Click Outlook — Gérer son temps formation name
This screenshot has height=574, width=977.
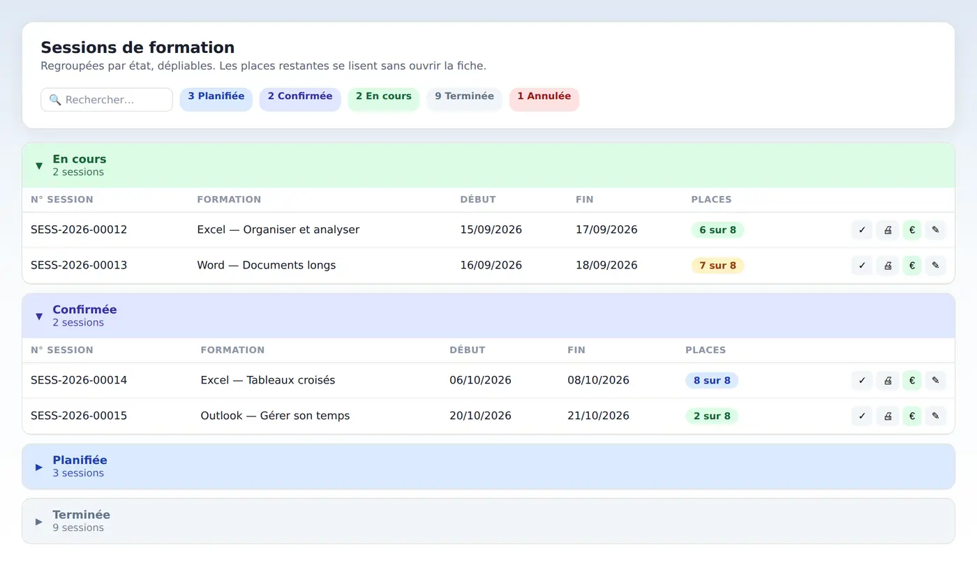(x=276, y=416)
